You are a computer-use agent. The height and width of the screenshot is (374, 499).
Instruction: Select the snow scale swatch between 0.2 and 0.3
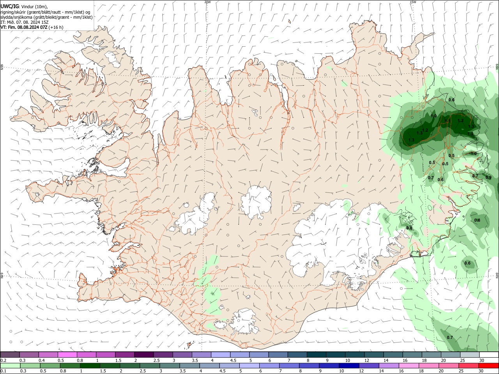click(x=10, y=355)
